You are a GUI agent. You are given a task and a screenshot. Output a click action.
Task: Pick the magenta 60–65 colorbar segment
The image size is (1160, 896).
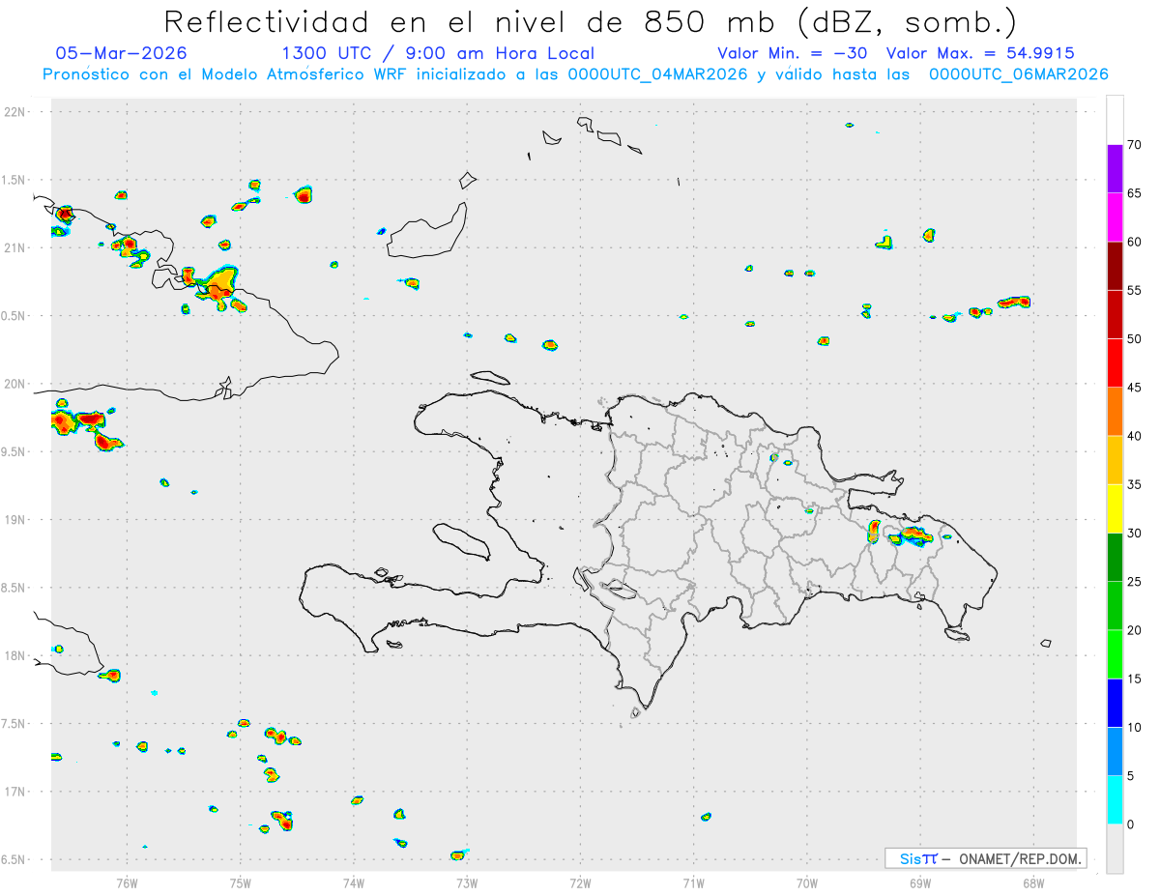pyautogui.click(x=1115, y=217)
